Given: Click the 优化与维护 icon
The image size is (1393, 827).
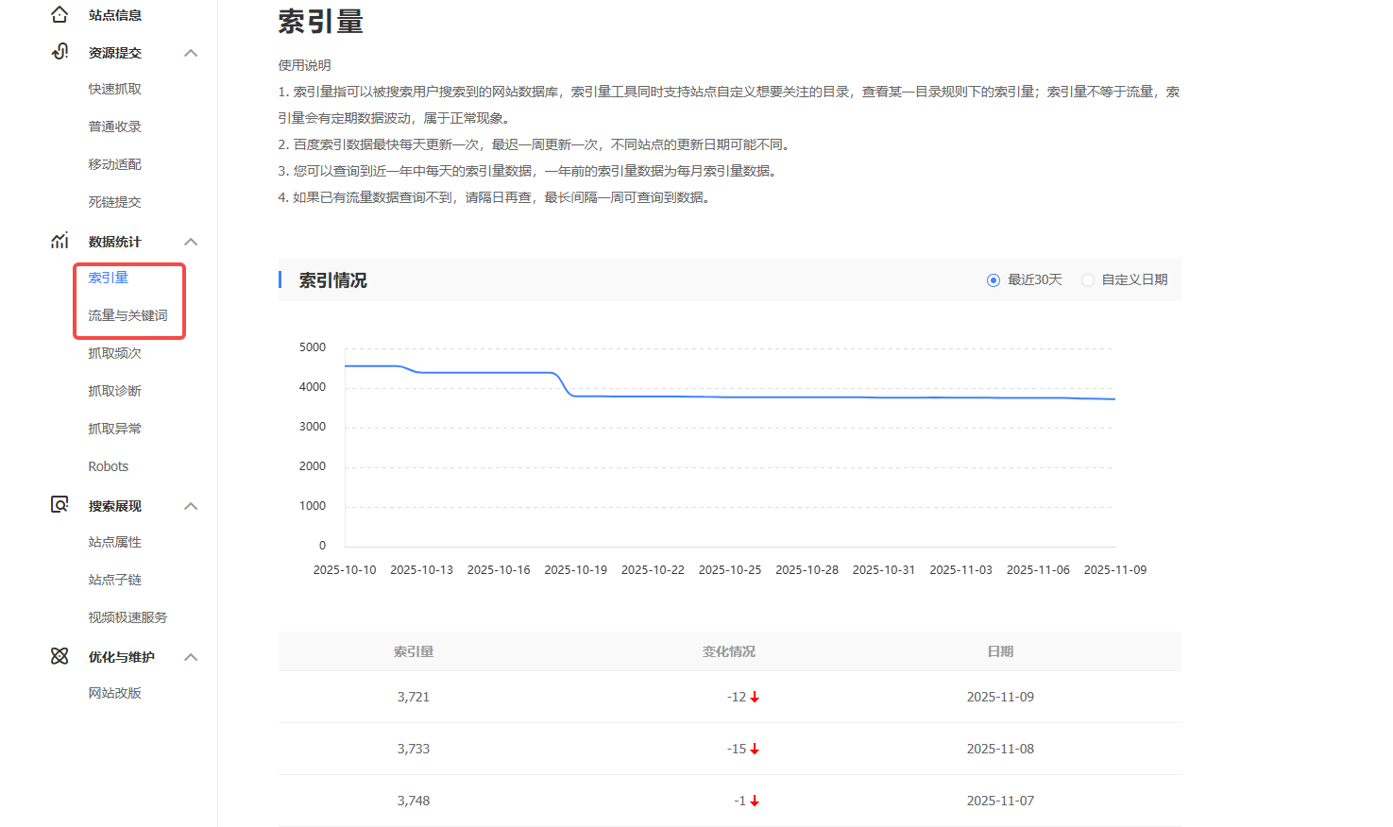Looking at the screenshot, I should point(59,656).
